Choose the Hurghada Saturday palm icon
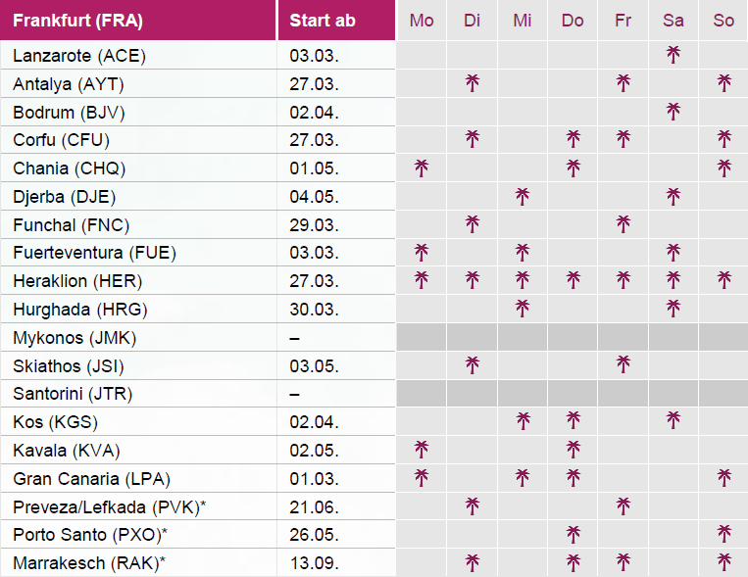This screenshot has width=748, height=577. [673, 310]
